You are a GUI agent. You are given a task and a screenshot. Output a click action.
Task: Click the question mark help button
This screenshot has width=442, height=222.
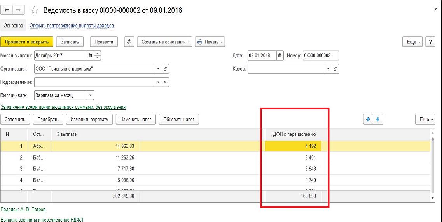click(x=430, y=42)
